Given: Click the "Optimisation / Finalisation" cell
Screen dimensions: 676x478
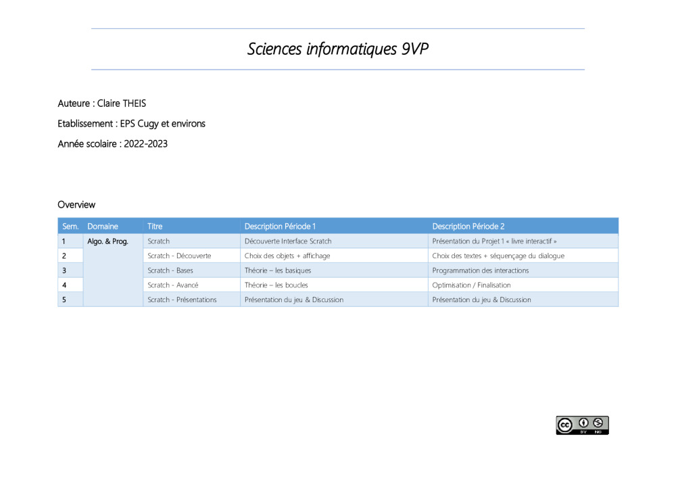Looking at the screenshot, I should pyautogui.click(x=471, y=285).
